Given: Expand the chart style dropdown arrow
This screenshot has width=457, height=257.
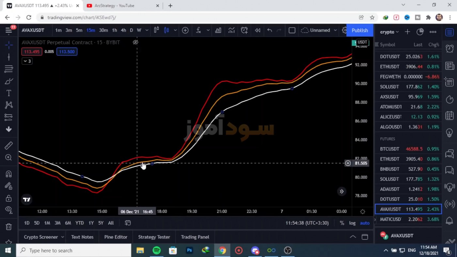Looking at the screenshot, I should tap(175, 30).
